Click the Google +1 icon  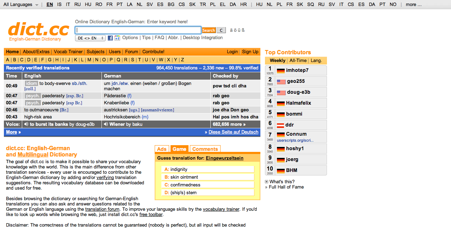click(117, 38)
